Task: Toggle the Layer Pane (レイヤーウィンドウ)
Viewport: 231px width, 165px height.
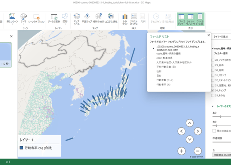Action: pos(190,19)
